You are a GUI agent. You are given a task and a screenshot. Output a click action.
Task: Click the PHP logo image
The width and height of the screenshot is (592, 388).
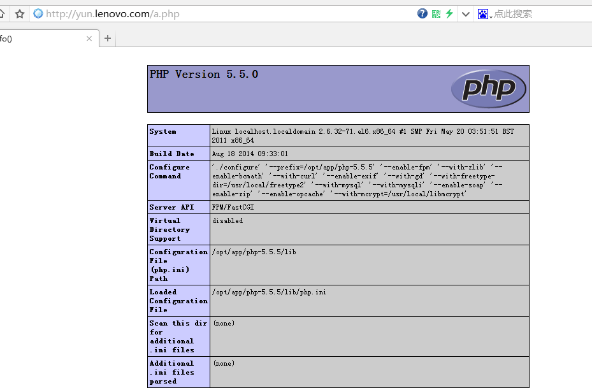pos(489,89)
